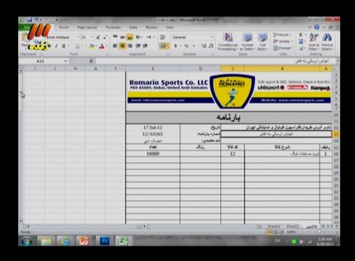Open the Formulas ribbon tab
This screenshot has height=261, width=355.
pos(113,27)
